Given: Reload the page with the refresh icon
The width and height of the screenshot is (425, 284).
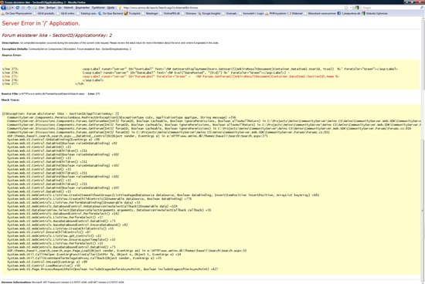Looking at the screenshot, I should click(x=17, y=8).
